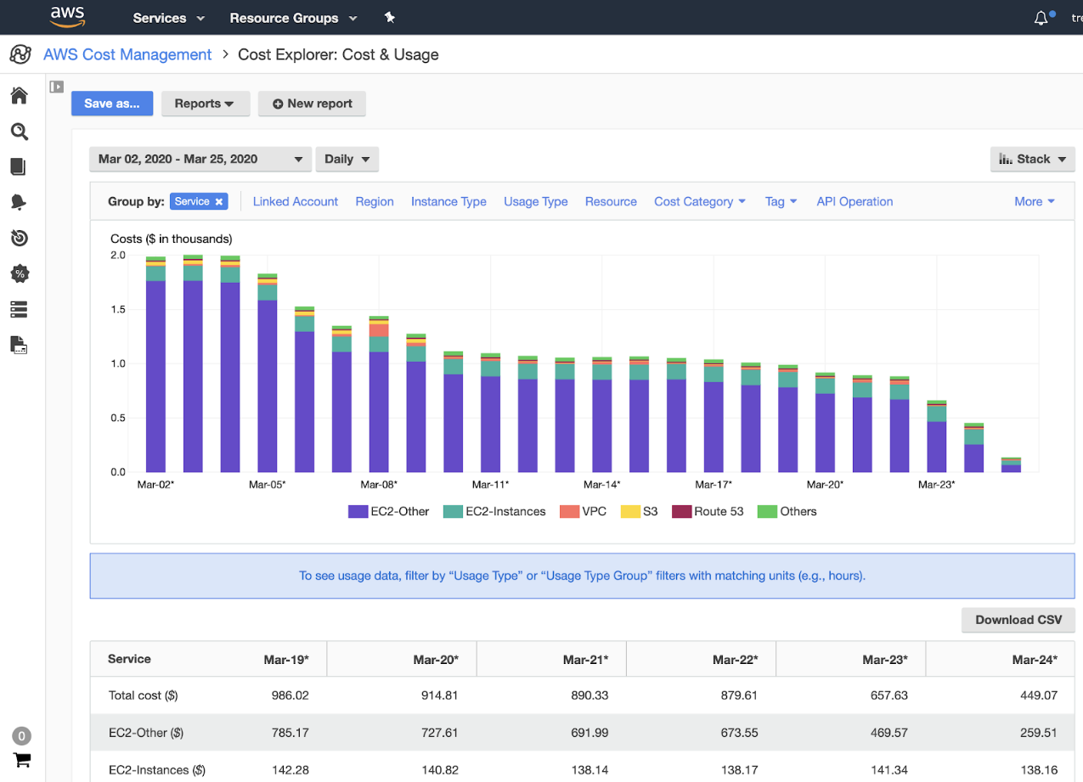Click total cost value 449.07
This screenshot has height=782, width=1083.
pyautogui.click(x=1038, y=695)
